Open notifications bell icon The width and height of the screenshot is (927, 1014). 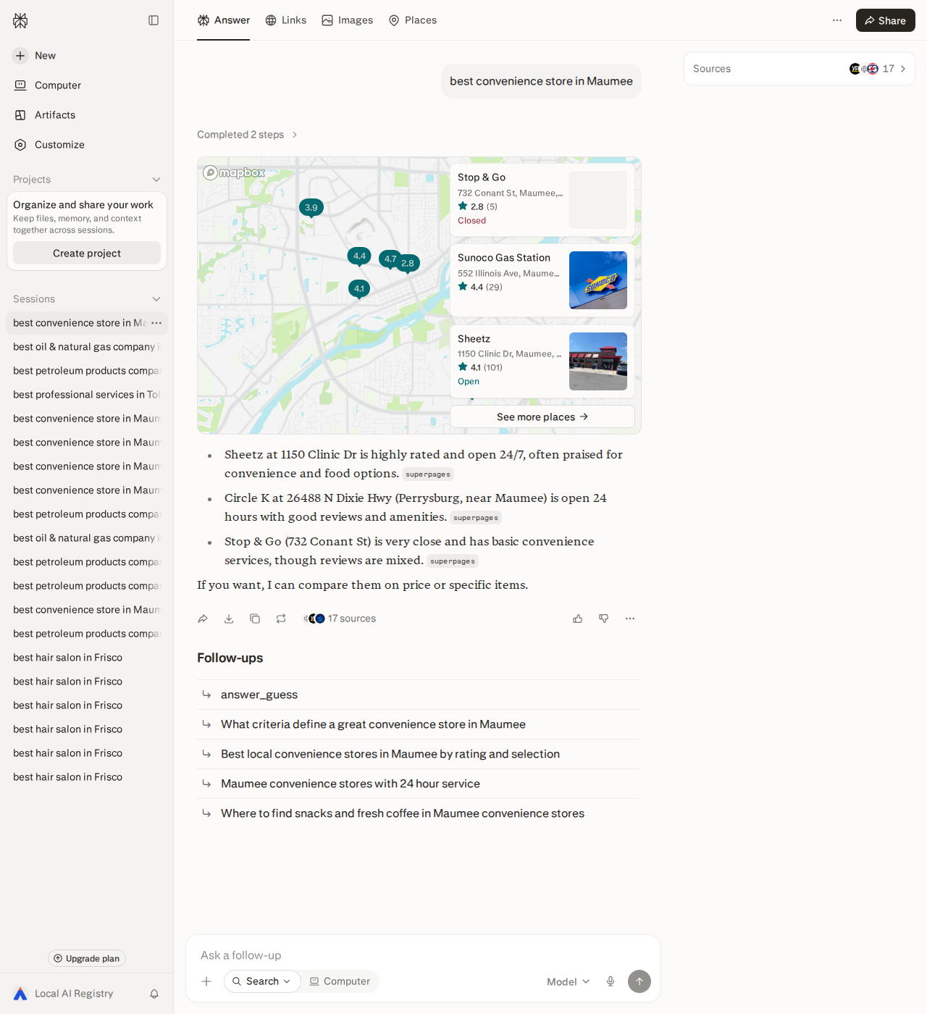coord(154,994)
